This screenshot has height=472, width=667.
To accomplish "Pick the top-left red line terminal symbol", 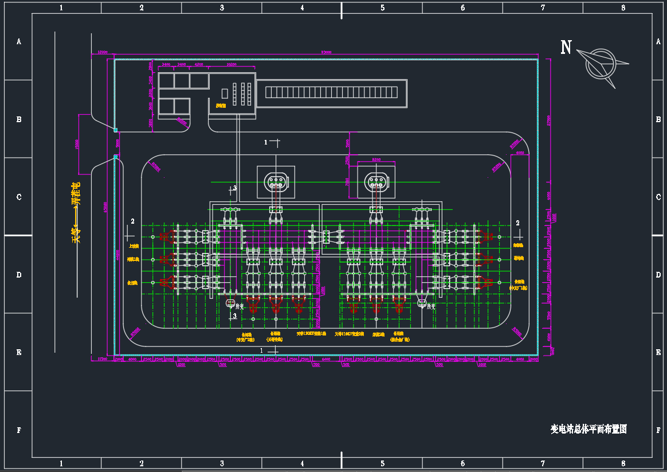I will [167, 235].
